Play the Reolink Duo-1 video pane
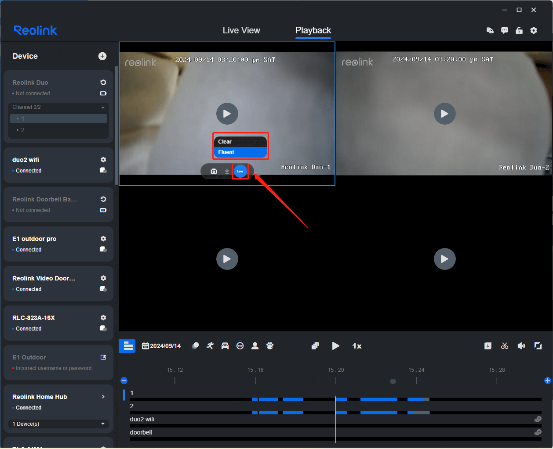This screenshot has width=553, height=449. point(227,114)
